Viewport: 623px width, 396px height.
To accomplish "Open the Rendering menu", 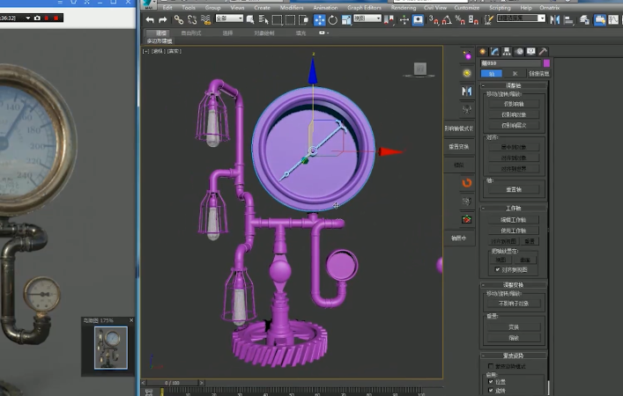I will pos(403,7).
